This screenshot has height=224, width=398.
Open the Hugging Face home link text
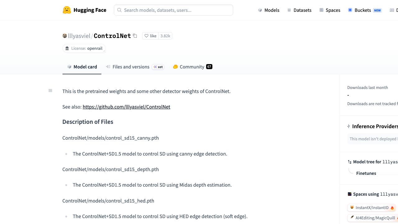click(90, 10)
